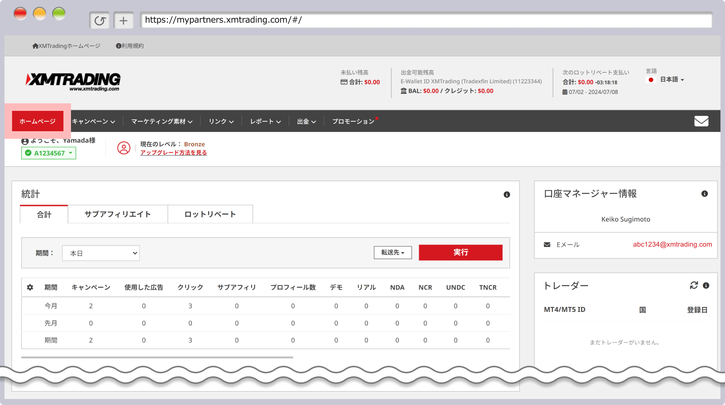725x405 pixels.
Task: Open the mail envelope icon in navbar
Action: 701,121
